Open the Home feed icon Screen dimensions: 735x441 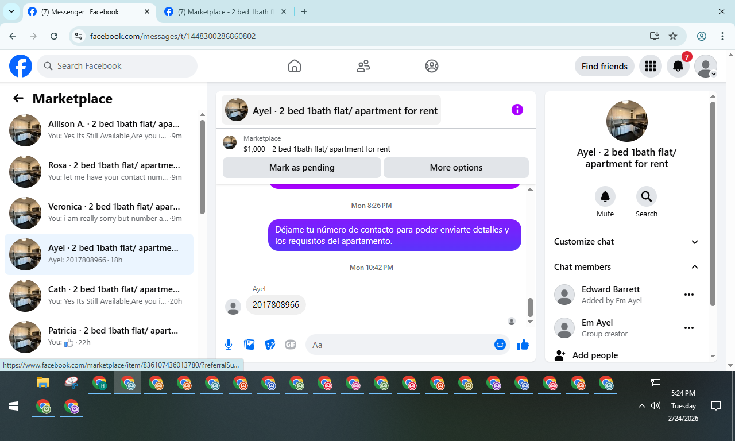[x=295, y=66]
